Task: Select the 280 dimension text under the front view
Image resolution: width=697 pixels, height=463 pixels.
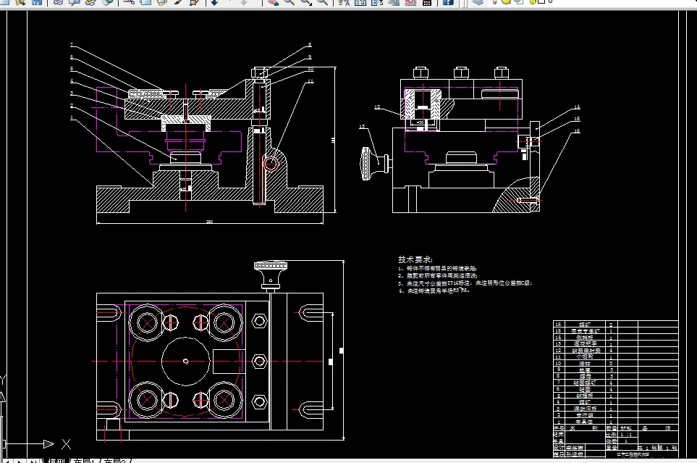Action: [210, 221]
